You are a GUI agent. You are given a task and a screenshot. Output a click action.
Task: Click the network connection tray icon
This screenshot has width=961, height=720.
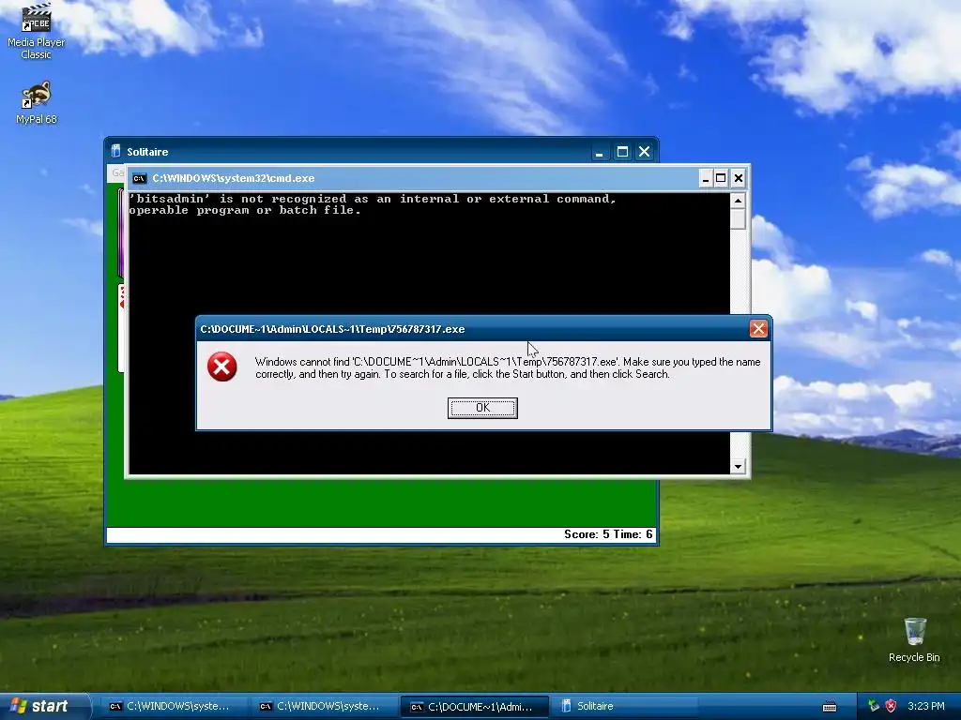point(874,706)
